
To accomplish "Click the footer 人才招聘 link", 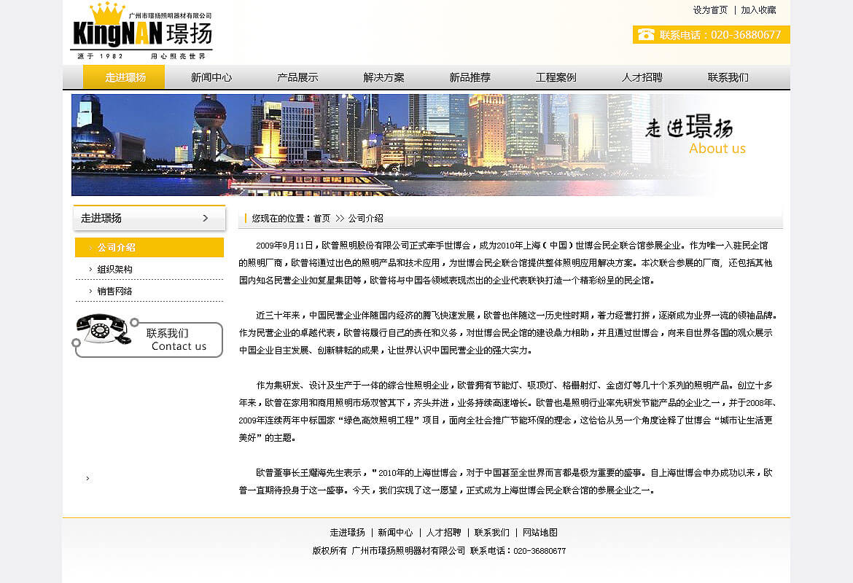I will [443, 533].
